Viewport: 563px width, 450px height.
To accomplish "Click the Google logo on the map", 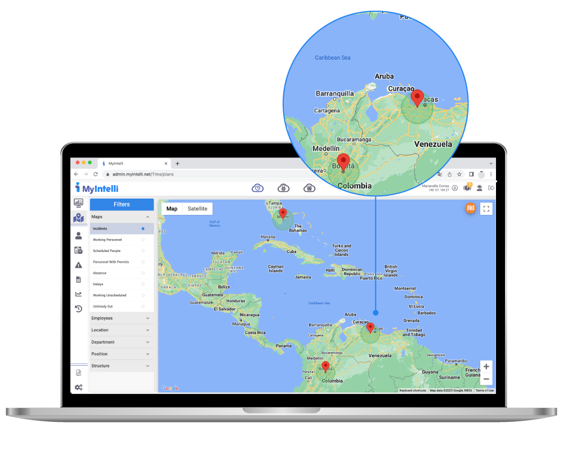I will pos(169,388).
